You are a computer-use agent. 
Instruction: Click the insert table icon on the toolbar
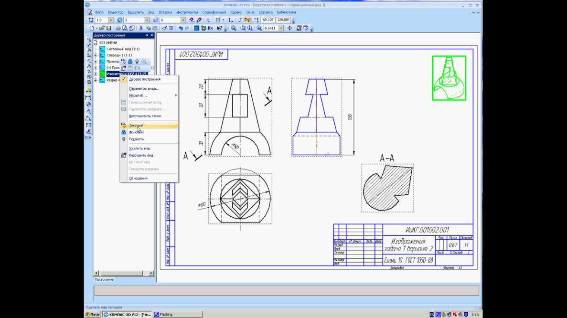tap(170, 28)
